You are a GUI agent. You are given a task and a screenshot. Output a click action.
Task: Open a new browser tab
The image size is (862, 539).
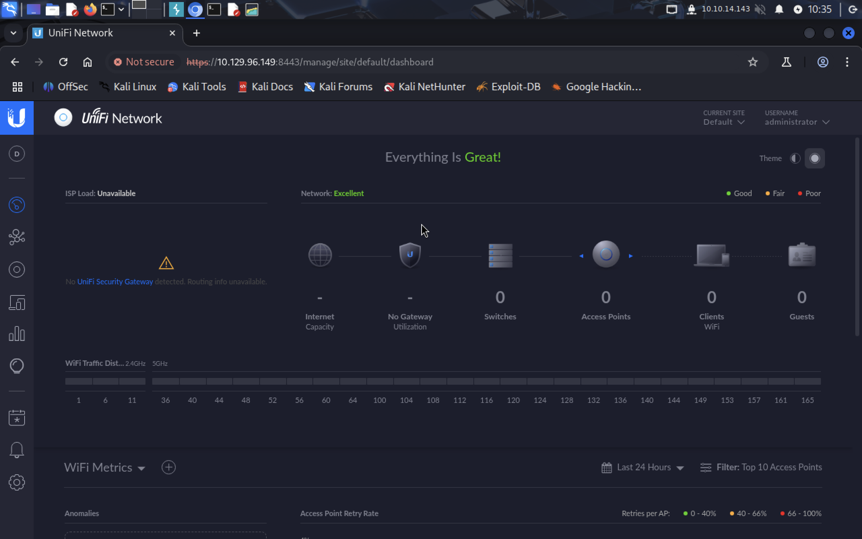click(x=196, y=33)
